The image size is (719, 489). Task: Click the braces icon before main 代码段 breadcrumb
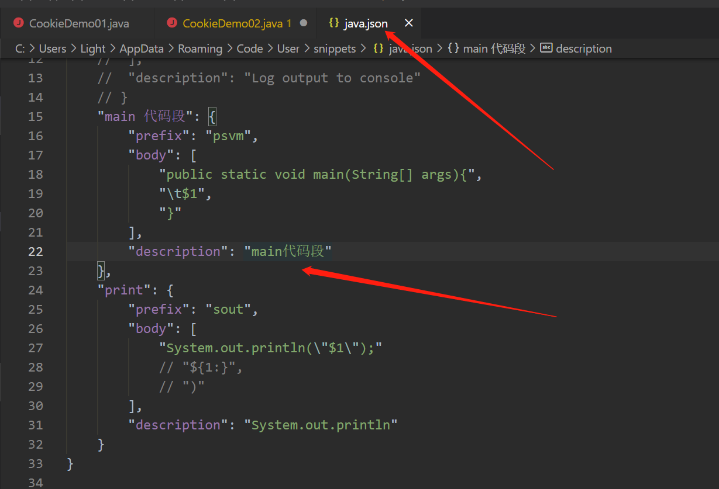[453, 48]
